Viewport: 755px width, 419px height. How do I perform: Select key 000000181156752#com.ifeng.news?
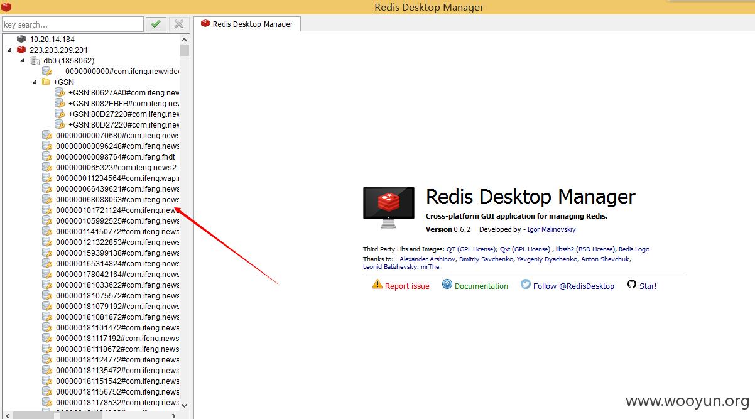[x=117, y=391]
